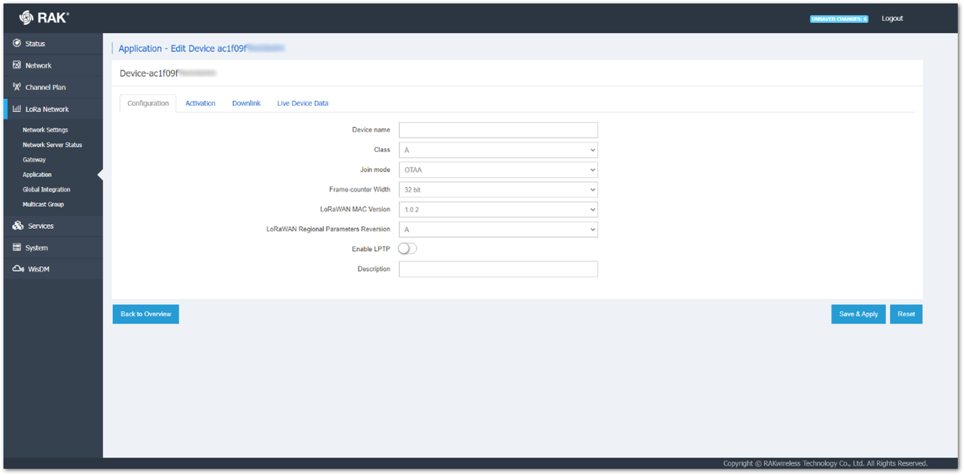Screen dimensions: 964x475
Task: Switch to the Activation tab
Action: click(200, 102)
